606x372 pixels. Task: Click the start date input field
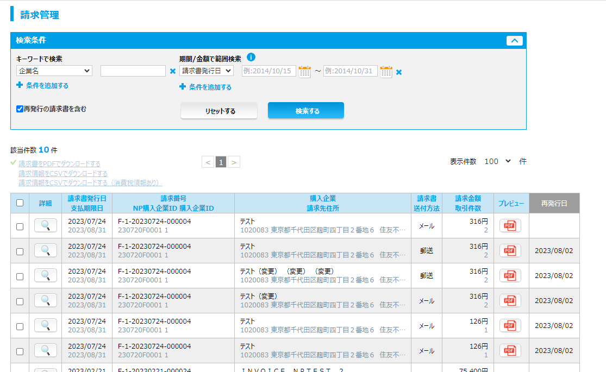click(269, 71)
